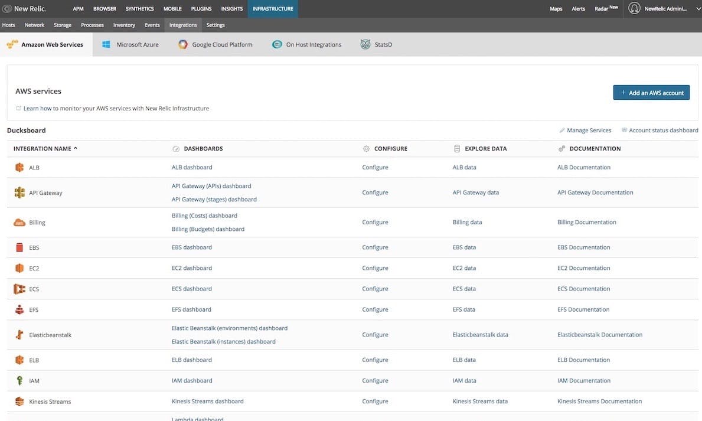Switch to the Settings tab
This screenshot has width=702, height=421.
coord(216,25)
